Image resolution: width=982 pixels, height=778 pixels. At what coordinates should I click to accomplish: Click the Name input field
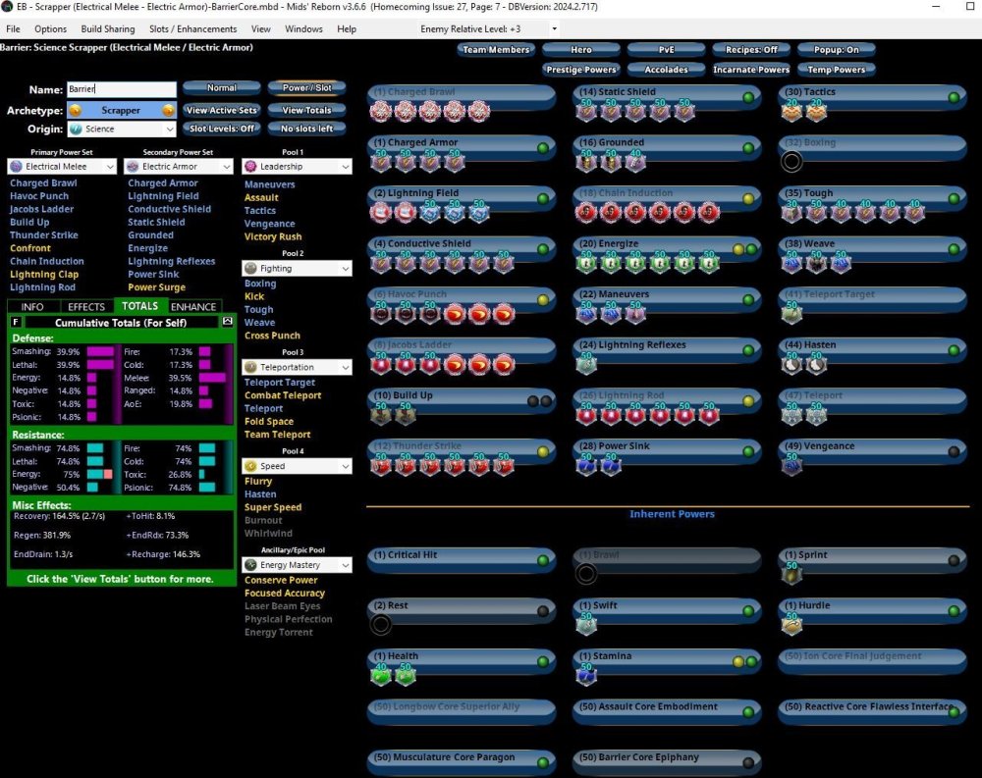point(121,89)
